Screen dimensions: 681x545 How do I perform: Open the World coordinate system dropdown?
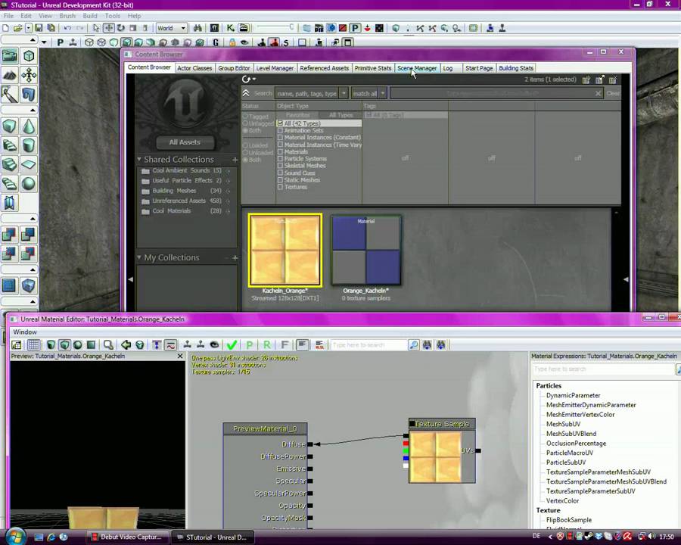click(x=172, y=28)
